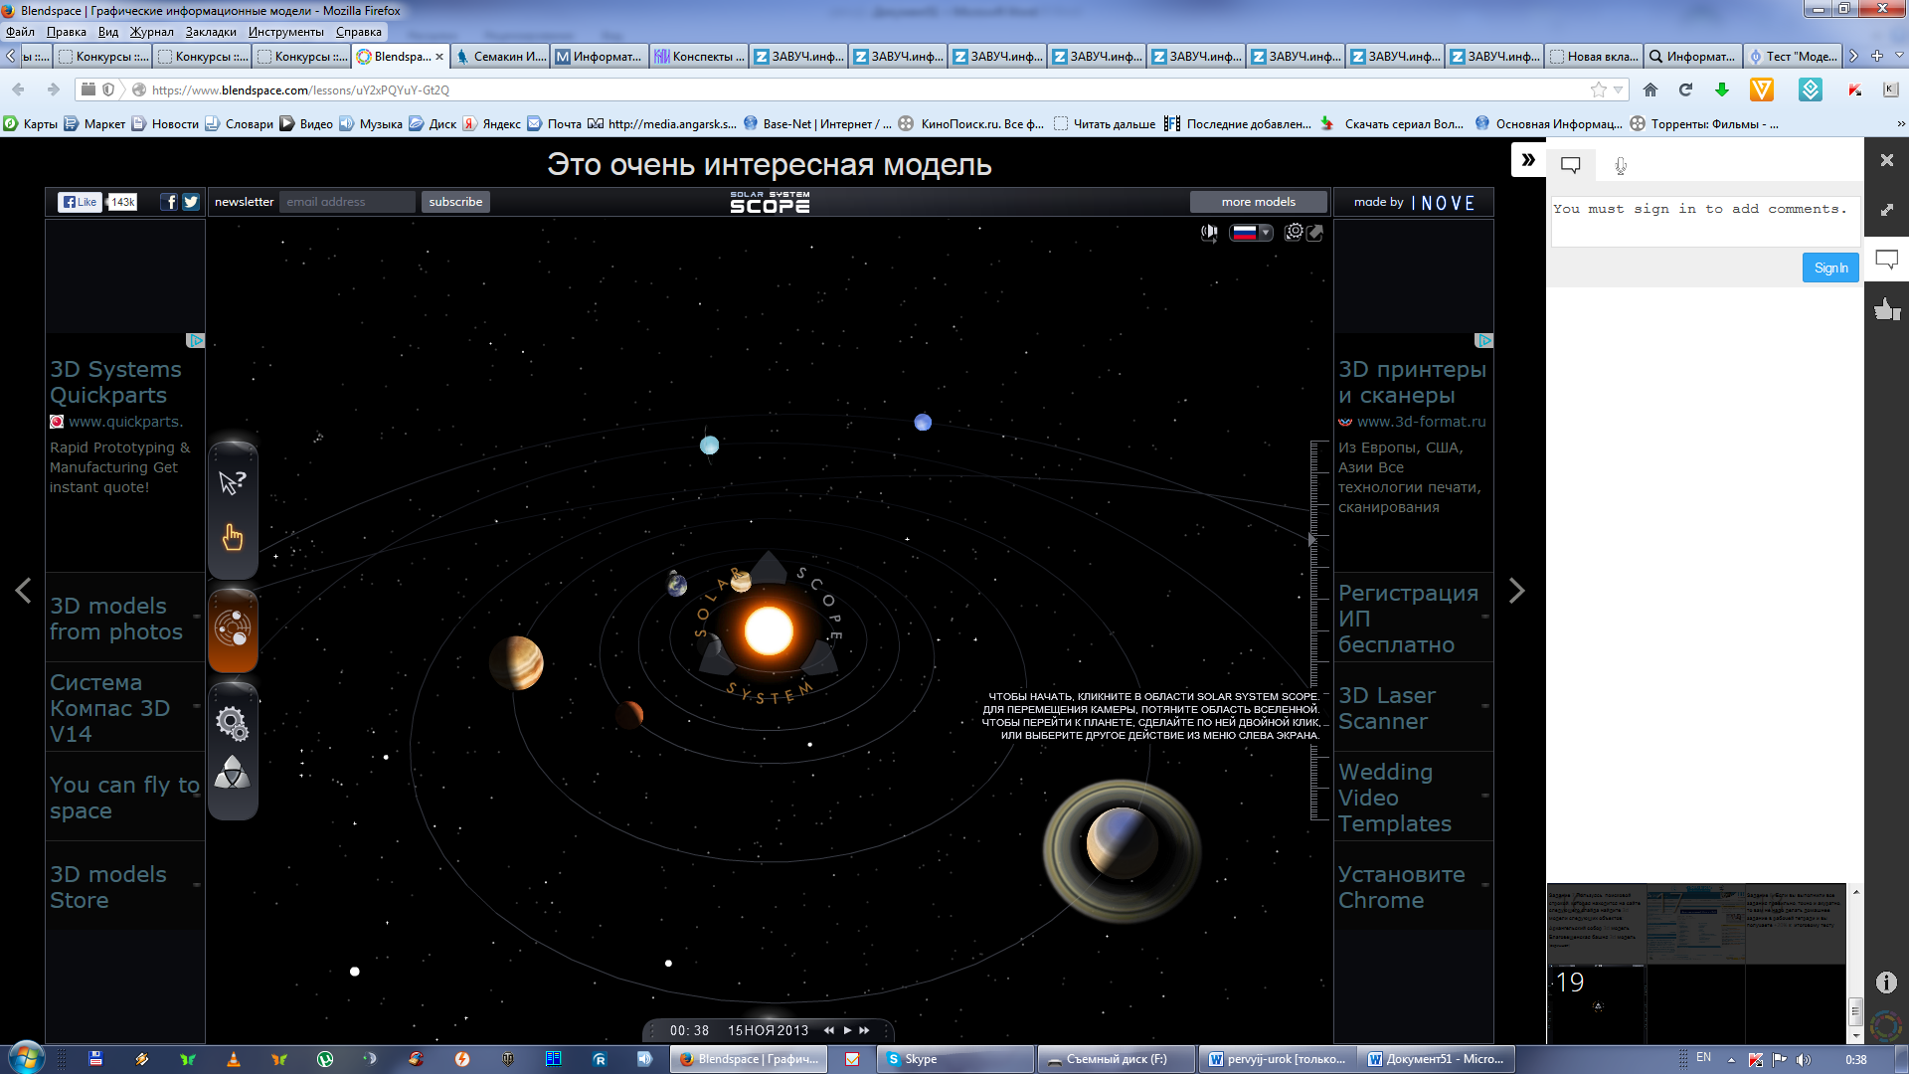This screenshot has height=1074, width=1909.
Task: Click the triangle emblem icon below gears
Action: coord(233,774)
